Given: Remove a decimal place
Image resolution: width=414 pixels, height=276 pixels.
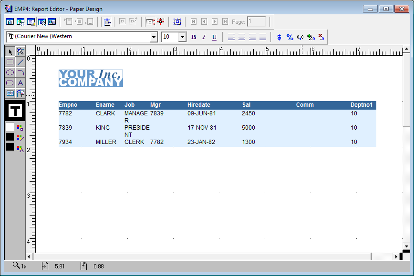Looking at the screenshot, I should pos(321,37).
